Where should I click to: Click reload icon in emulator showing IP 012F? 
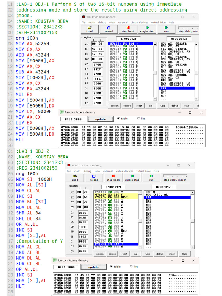pos(109,28)
